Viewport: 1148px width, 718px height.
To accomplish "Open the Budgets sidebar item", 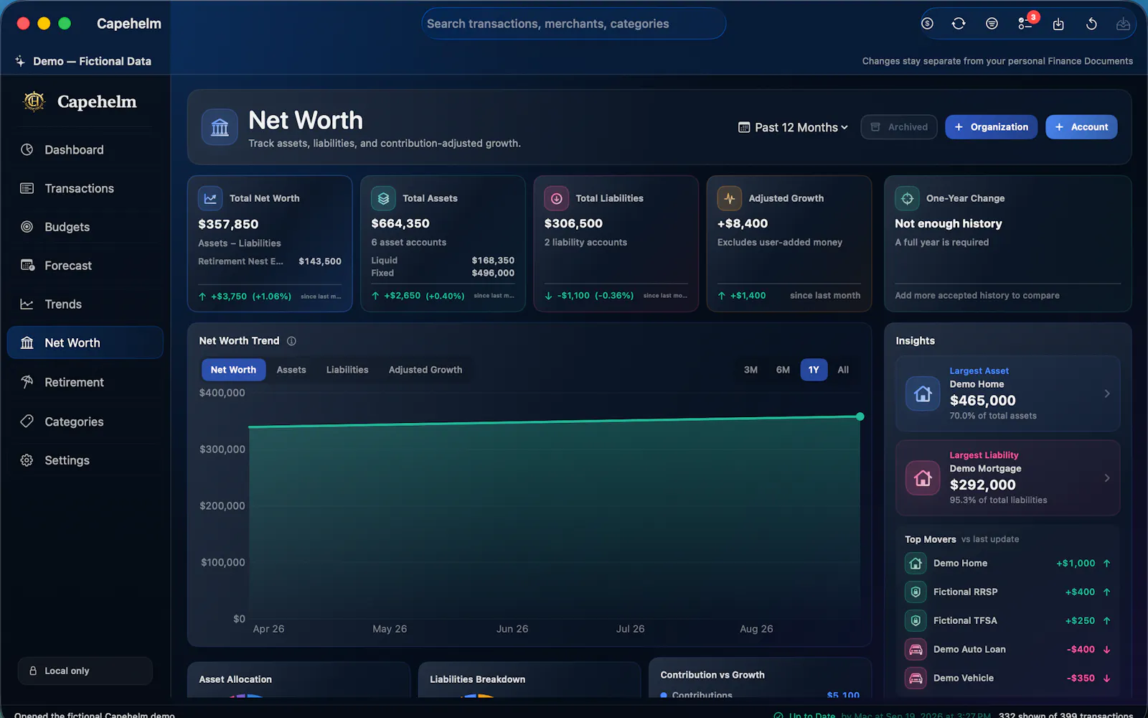I will point(85,227).
